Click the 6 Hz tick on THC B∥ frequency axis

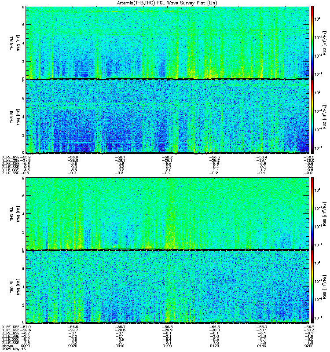pyautogui.click(x=23, y=269)
